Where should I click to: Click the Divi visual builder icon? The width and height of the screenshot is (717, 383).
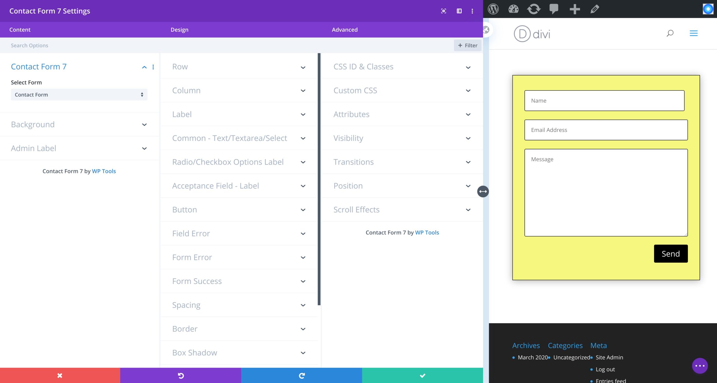click(x=708, y=9)
